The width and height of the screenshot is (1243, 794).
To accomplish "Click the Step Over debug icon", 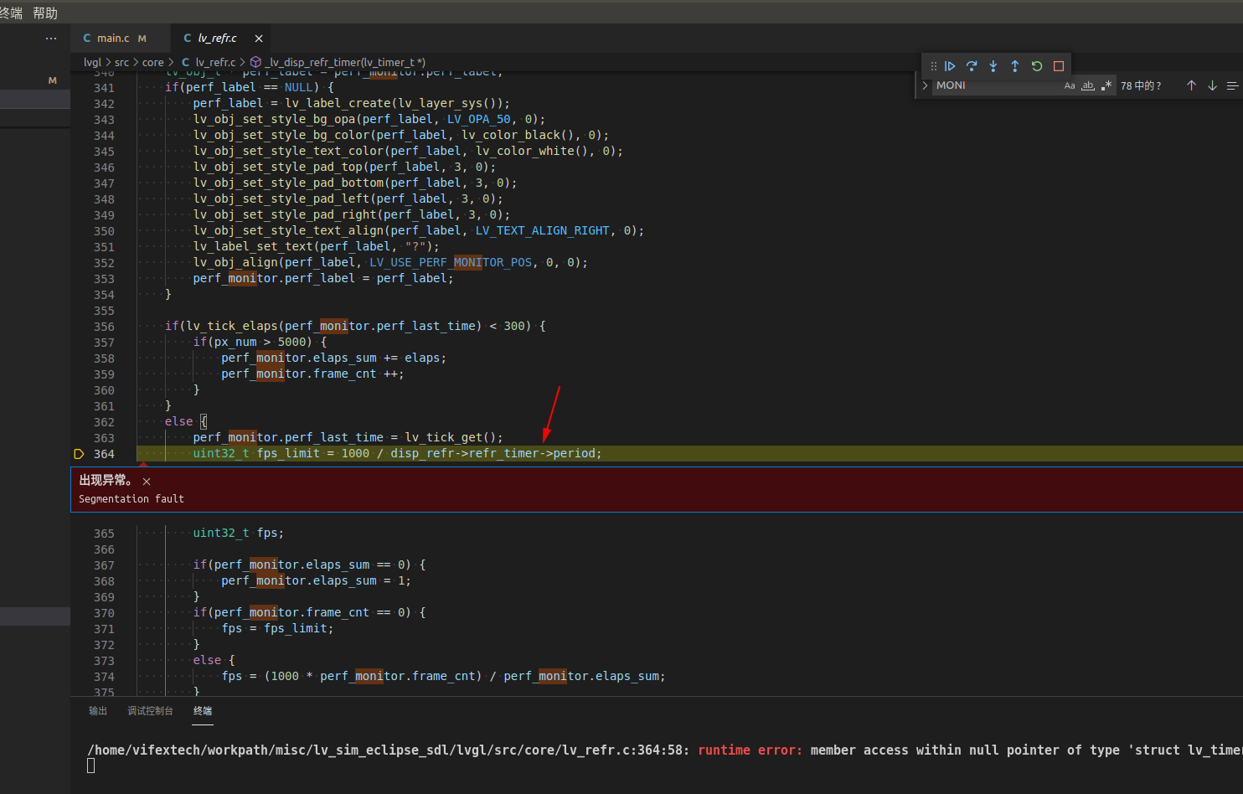I will pyautogui.click(x=972, y=65).
